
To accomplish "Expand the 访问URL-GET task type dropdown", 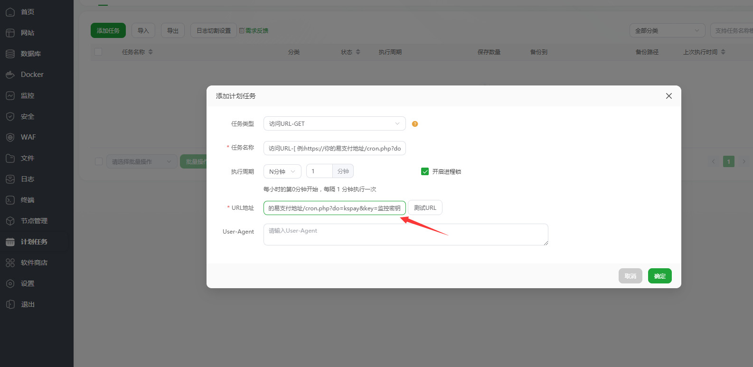I will pyautogui.click(x=334, y=123).
